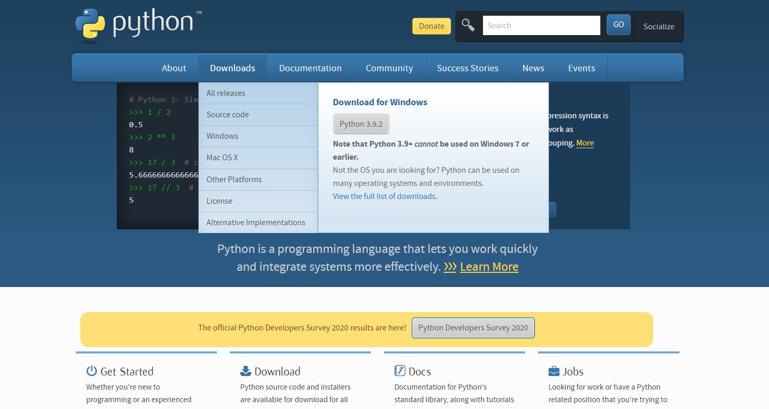Click the '>>> 1 / 2' code line
The width and height of the screenshot is (769, 409).
[150, 112]
